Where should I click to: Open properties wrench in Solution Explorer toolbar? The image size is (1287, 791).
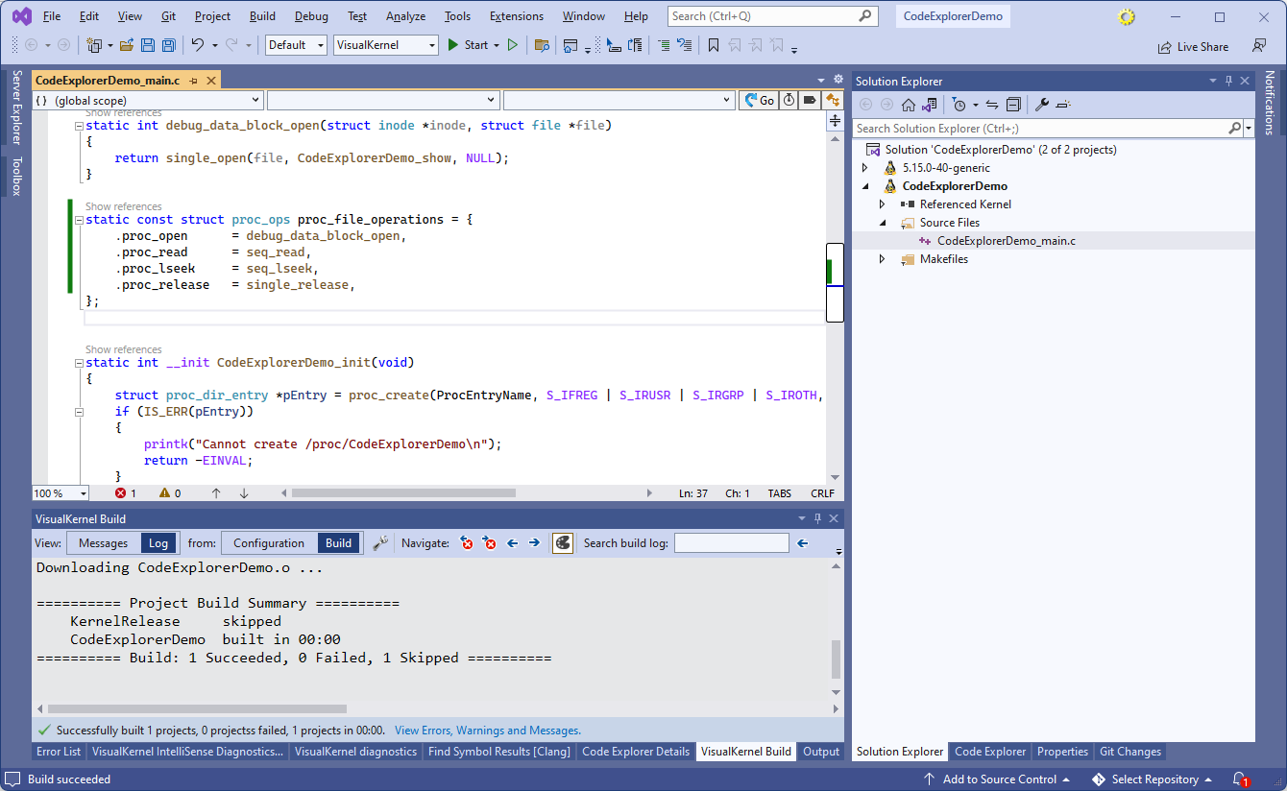pos(1041,105)
